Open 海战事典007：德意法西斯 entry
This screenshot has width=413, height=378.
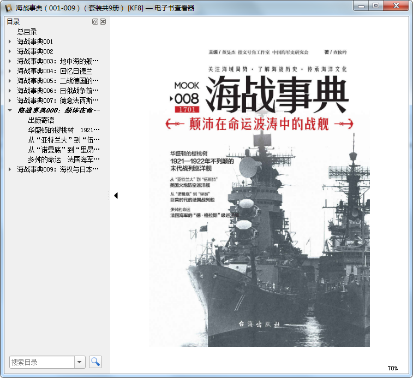click(x=58, y=101)
